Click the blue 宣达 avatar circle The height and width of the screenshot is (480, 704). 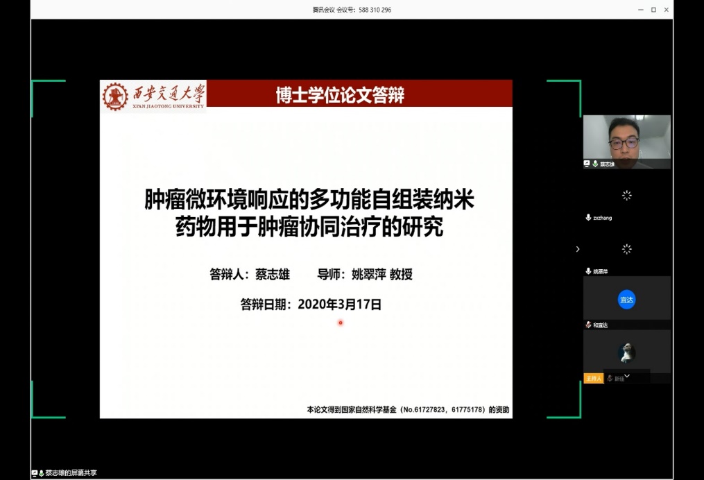(626, 300)
